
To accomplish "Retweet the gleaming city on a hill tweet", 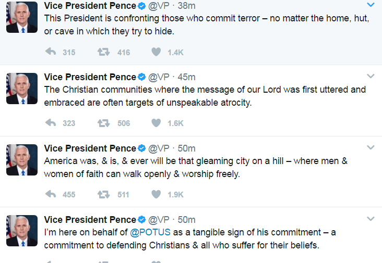I will (103, 194).
